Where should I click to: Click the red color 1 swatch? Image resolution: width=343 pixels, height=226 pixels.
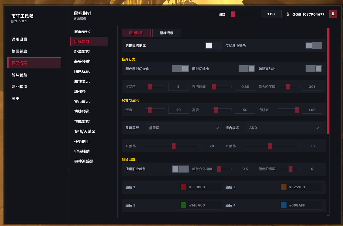[183, 187]
